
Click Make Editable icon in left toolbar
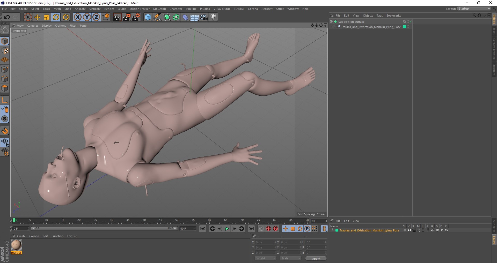click(x=5, y=29)
